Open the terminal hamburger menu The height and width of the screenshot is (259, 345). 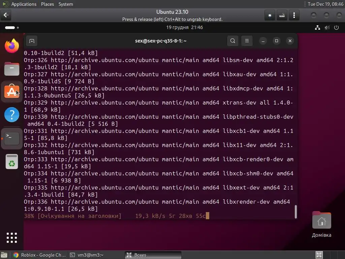[247, 41]
